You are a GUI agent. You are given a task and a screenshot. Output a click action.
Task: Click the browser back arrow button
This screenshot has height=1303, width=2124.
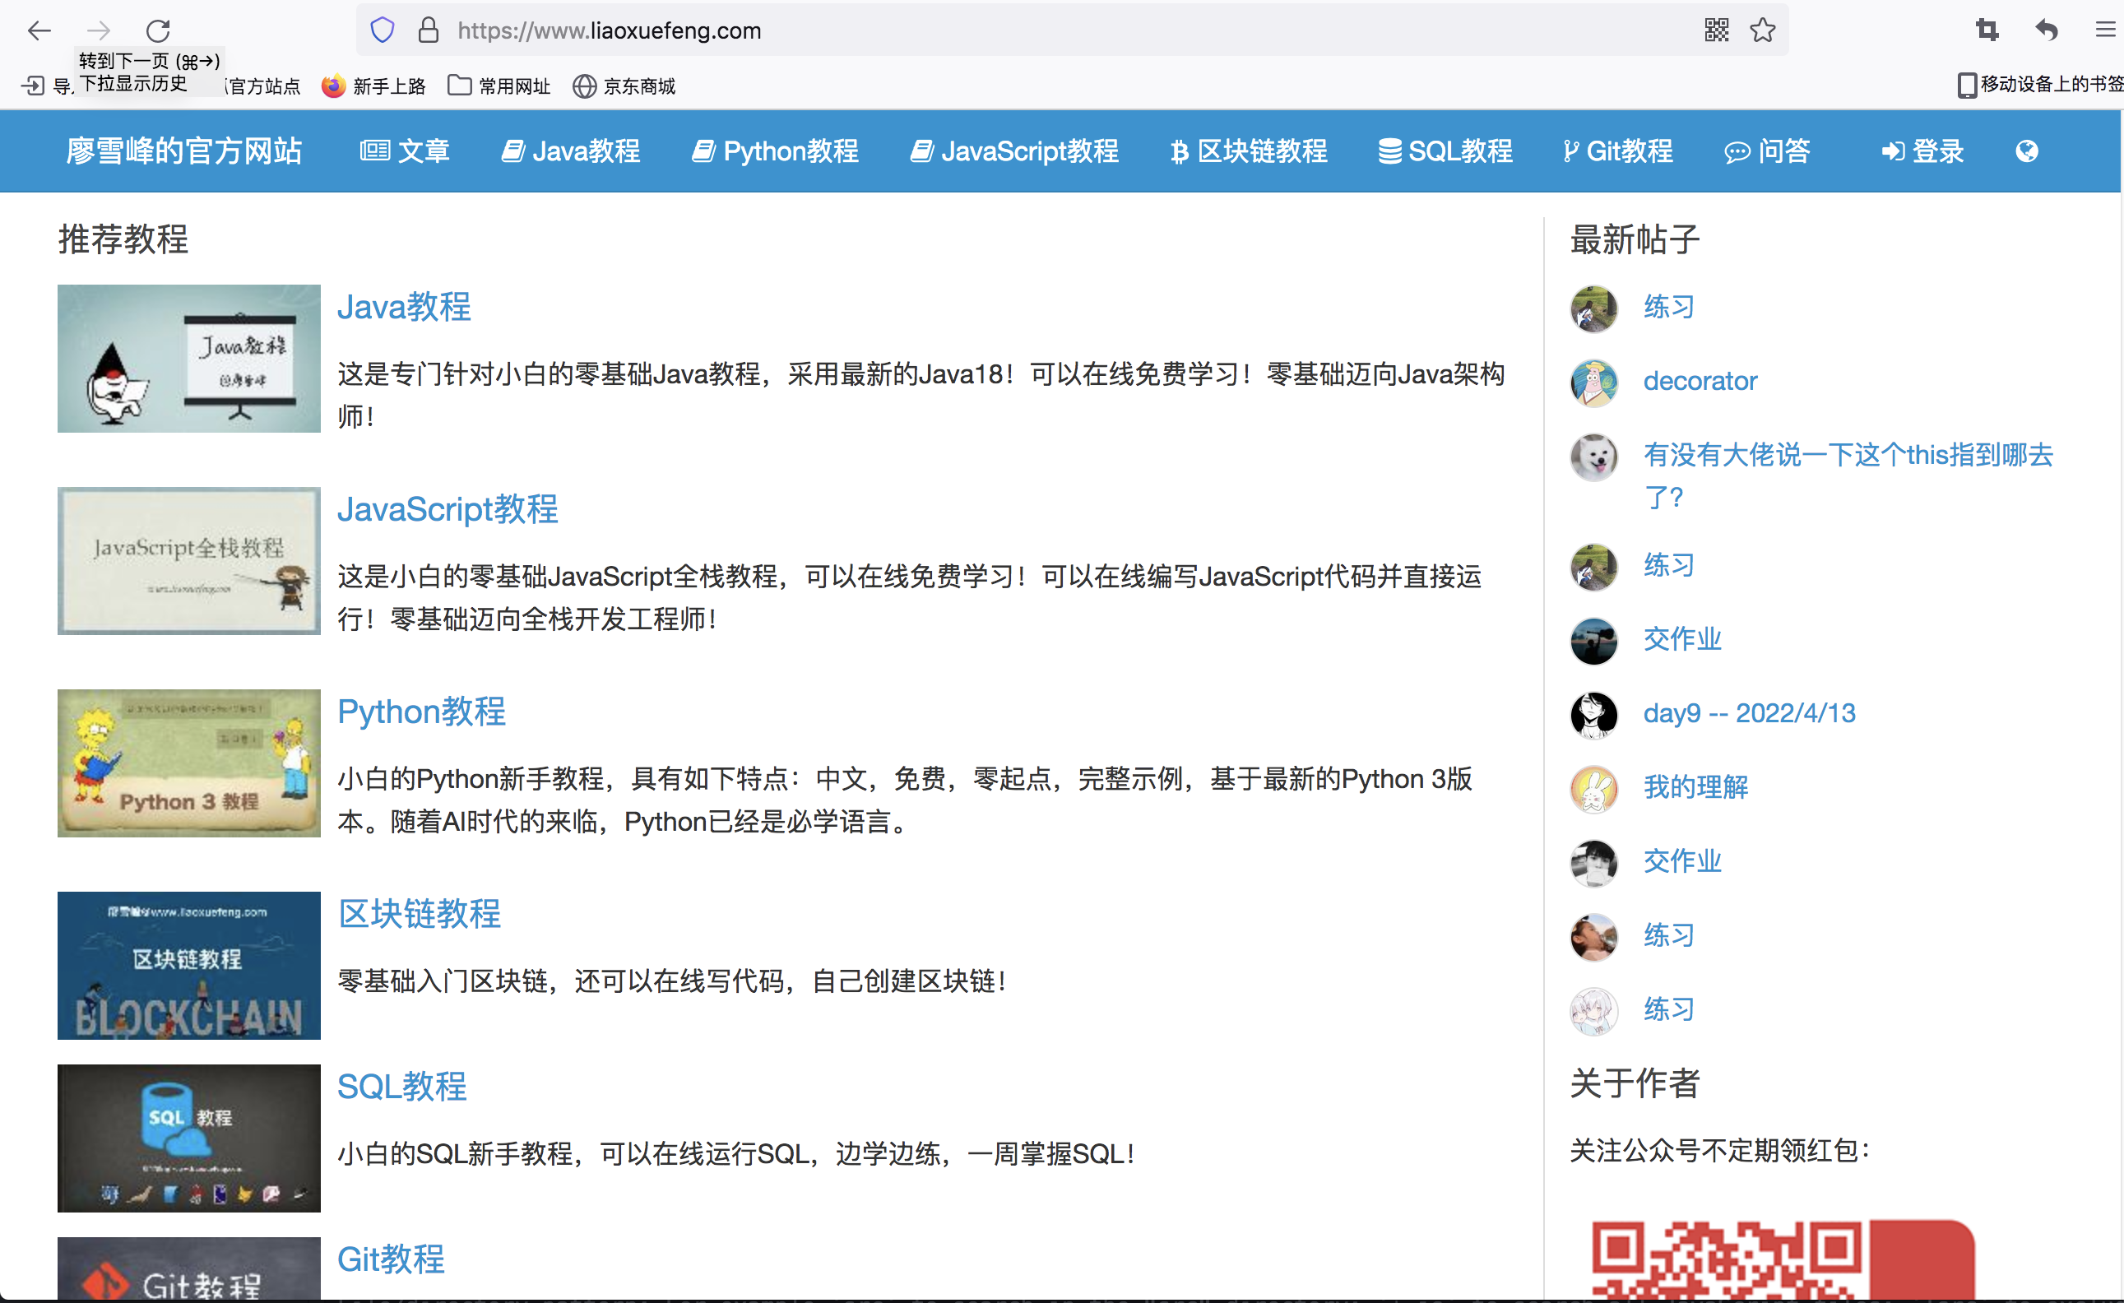click(39, 31)
